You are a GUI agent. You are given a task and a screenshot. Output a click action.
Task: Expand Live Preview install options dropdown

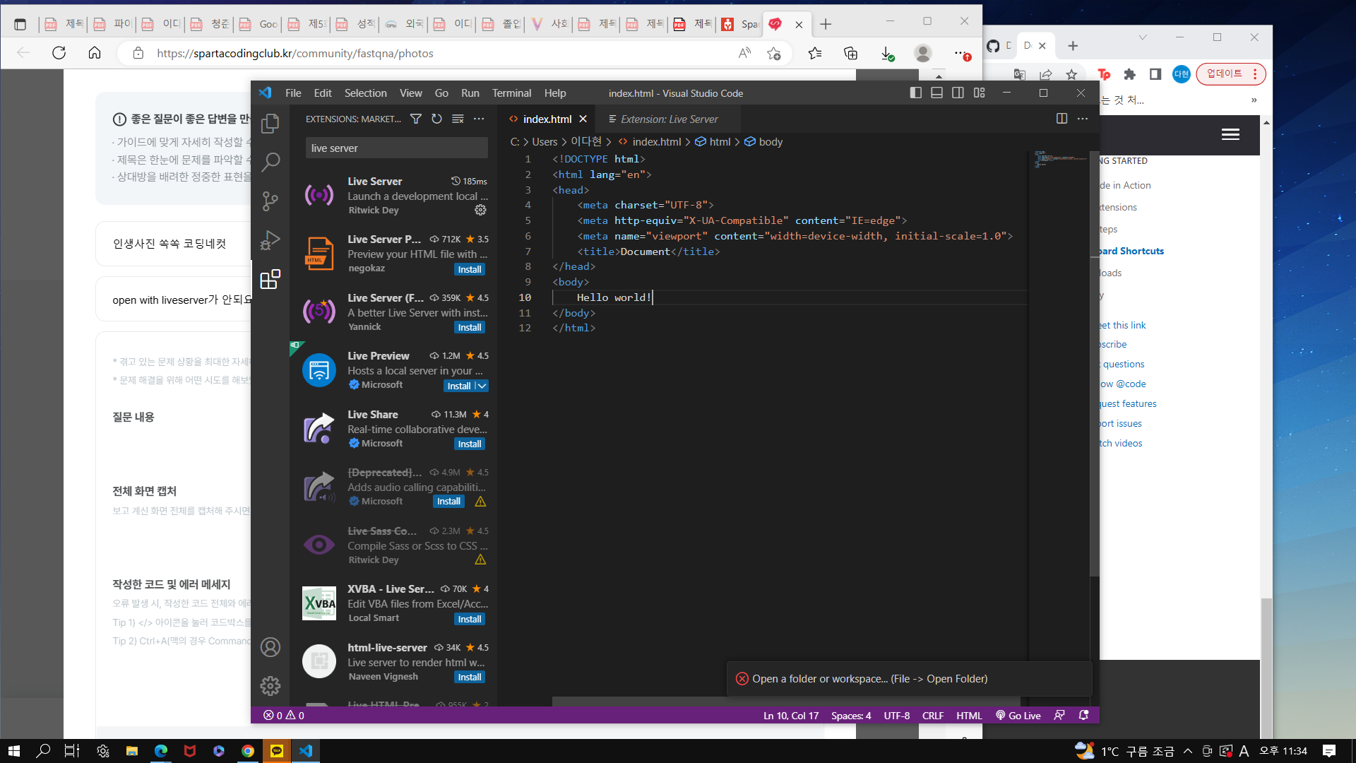(482, 386)
